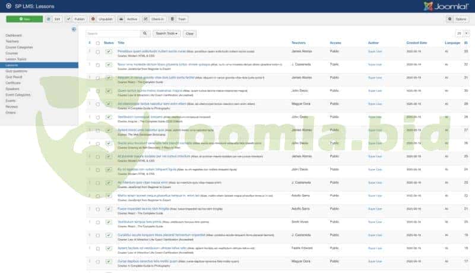Toggle published status of the first lesson
The height and width of the screenshot is (273, 475).
point(109,52)
